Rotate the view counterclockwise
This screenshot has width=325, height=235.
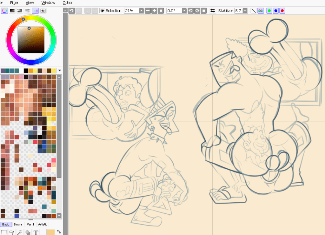pos(190,10)
